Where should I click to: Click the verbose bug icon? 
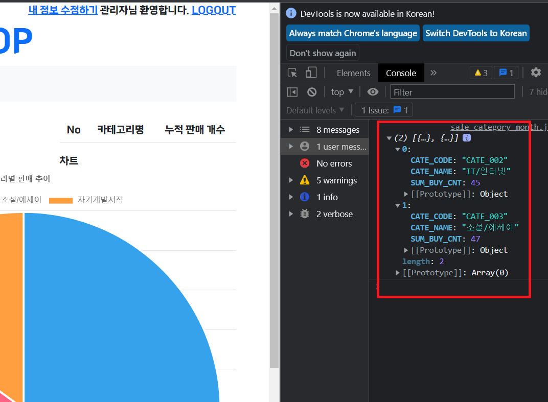[x=305, y=214]
